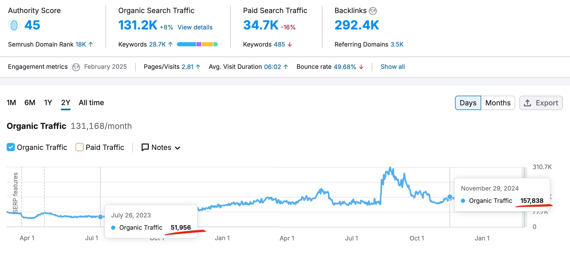This screenshot has width=570, height=254.
Task: Click the Export upload arrow icon
Action: pos(527,103)
